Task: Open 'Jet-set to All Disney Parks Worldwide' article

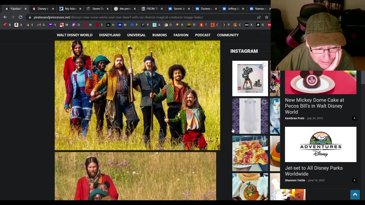Action: [x=314, y=171]
